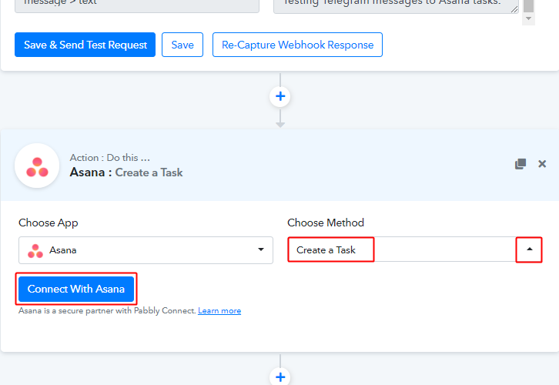Screen dimensions: 559x385
Task: Add step with plus icon below Asana action
Action: [x=280, y=377]
